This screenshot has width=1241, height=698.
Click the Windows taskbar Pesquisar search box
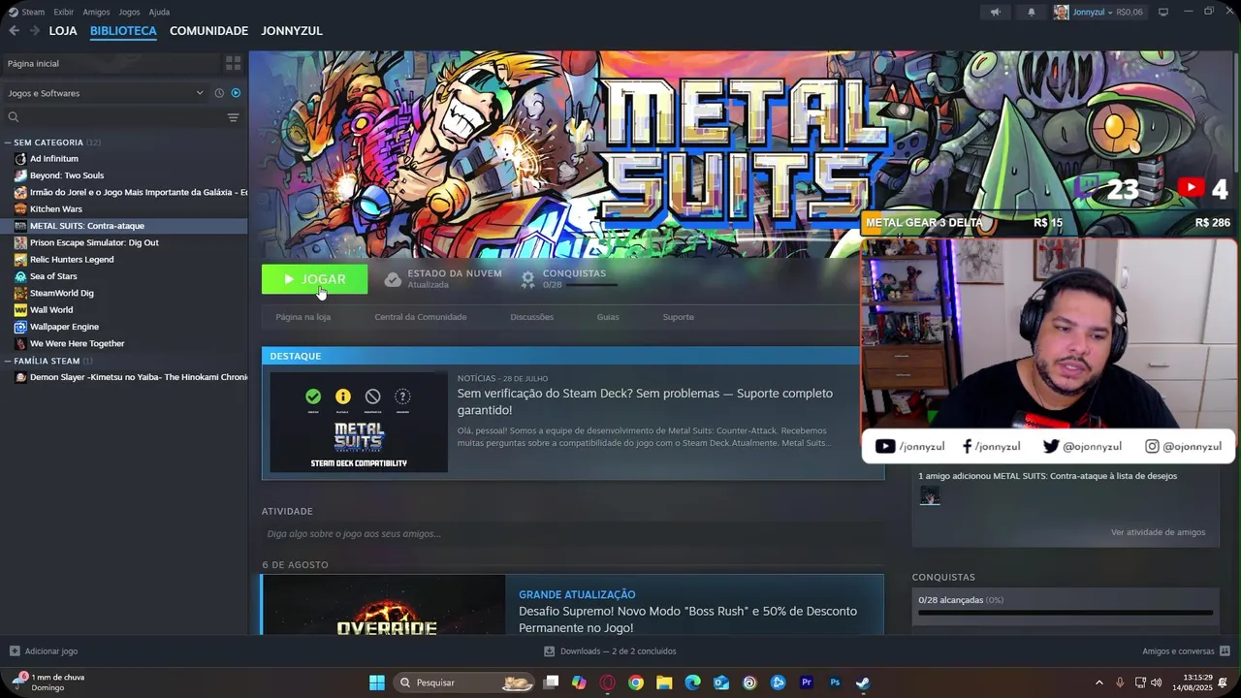[465, 682]
